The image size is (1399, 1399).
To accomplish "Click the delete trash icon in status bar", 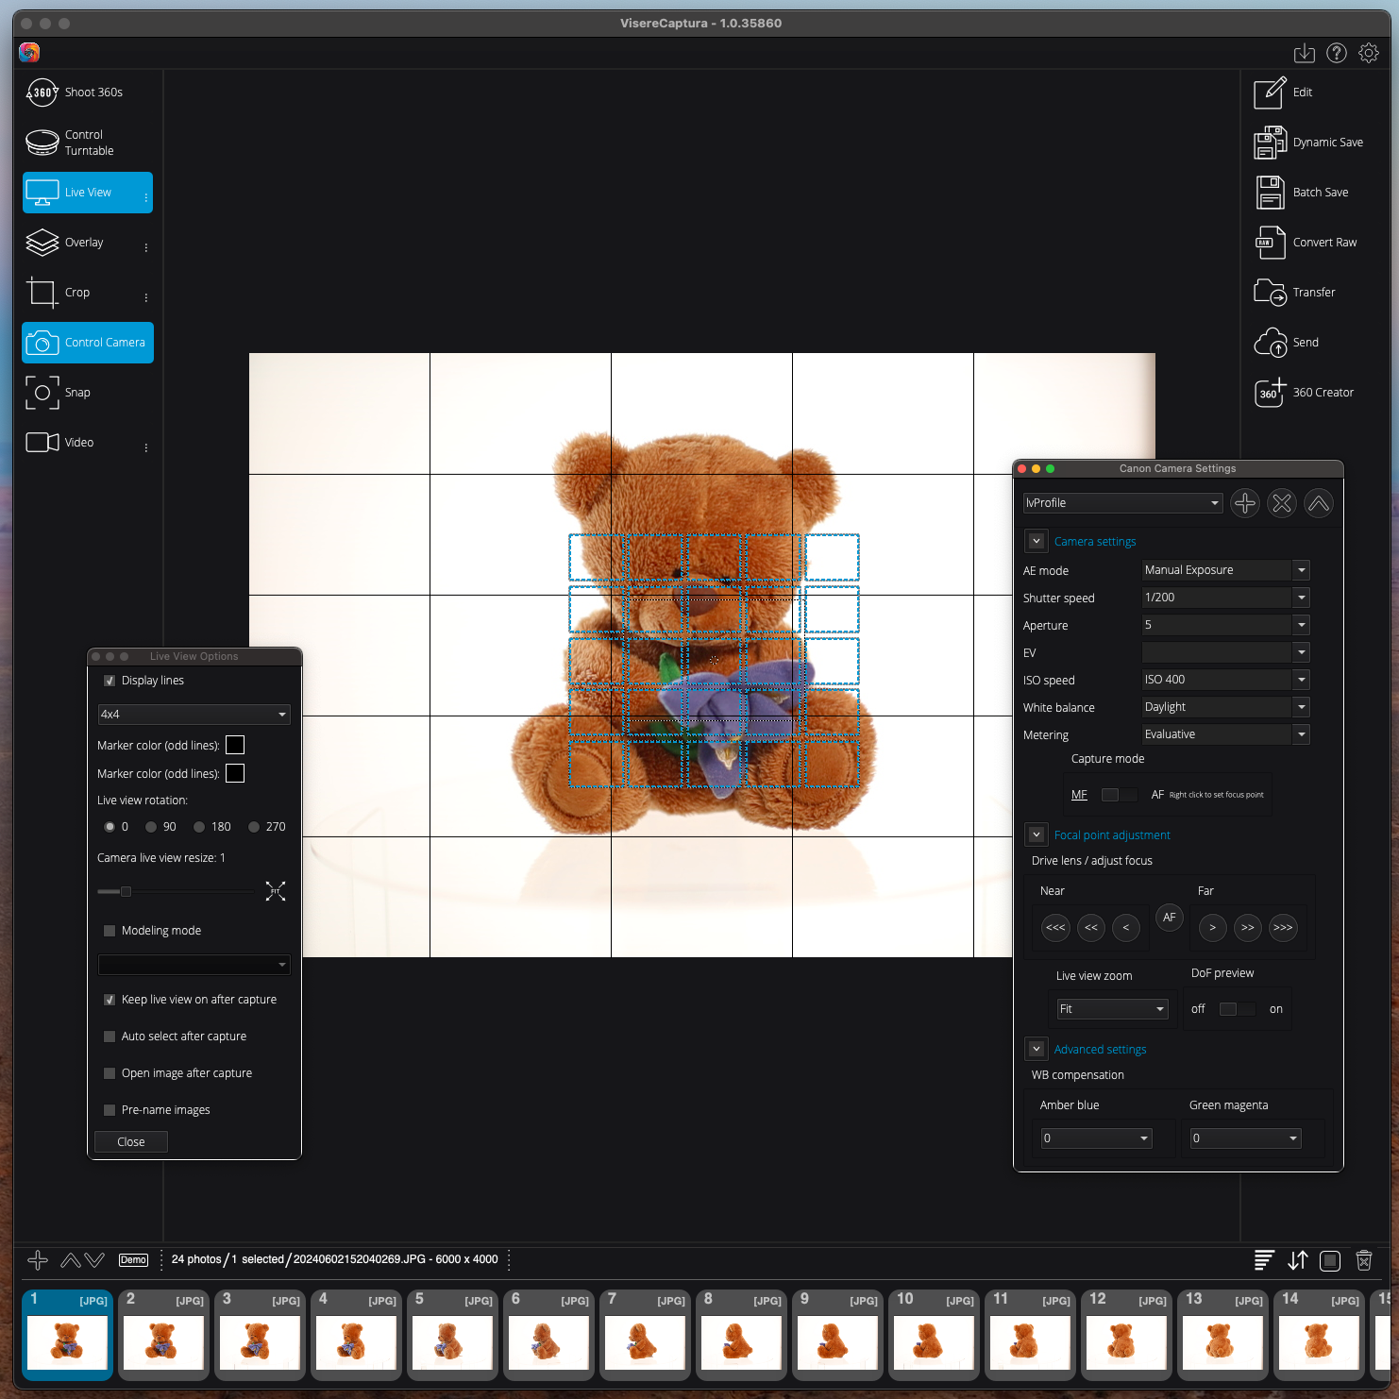I will click(1363, 1260).
